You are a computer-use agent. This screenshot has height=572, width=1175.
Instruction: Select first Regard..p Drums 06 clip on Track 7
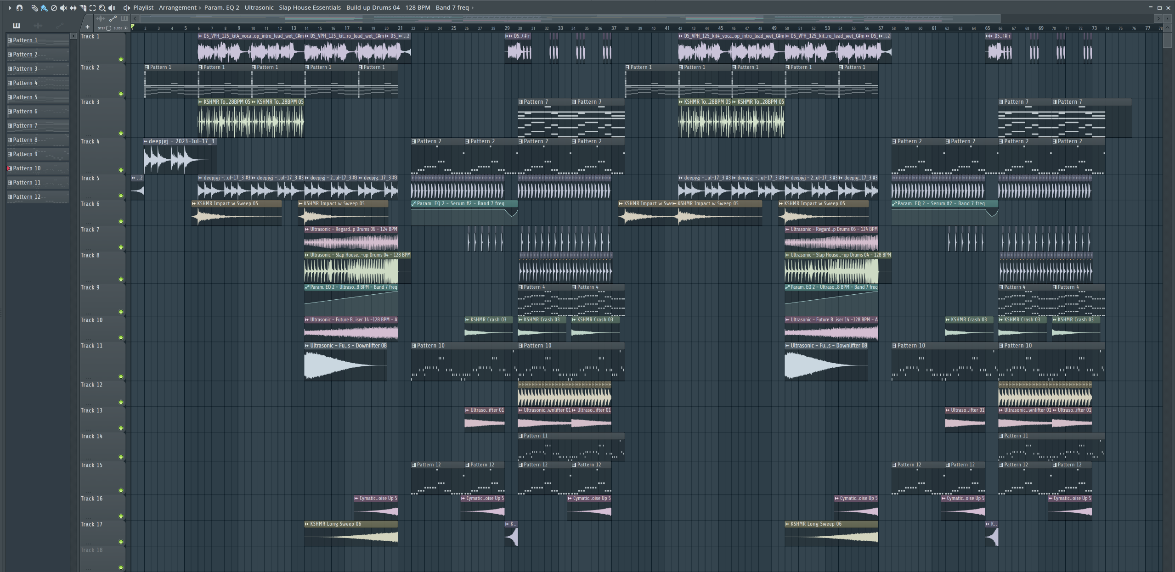[351, 239]
